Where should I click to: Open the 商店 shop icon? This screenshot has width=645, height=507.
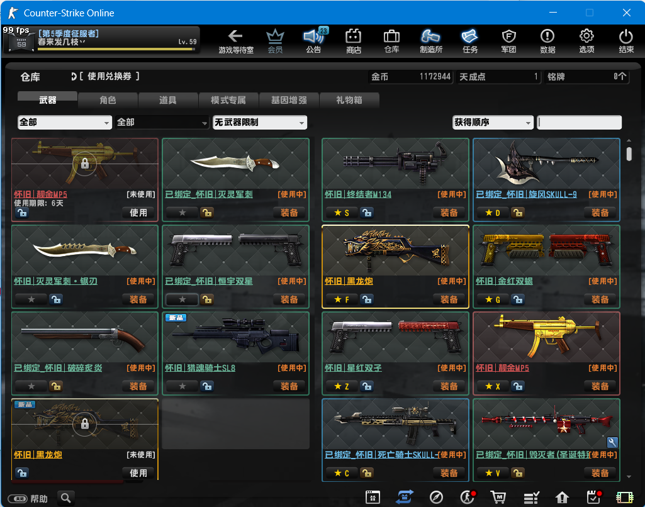pyautogui.click(x=354, y=41)
